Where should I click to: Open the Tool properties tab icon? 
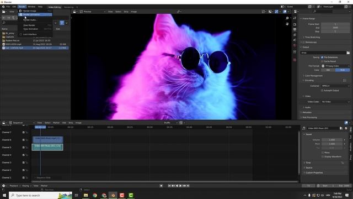coord(295,18)
